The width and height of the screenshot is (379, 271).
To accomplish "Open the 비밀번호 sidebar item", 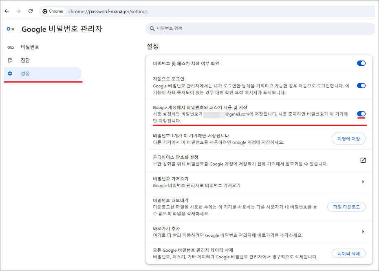I will tap(43, 47).
